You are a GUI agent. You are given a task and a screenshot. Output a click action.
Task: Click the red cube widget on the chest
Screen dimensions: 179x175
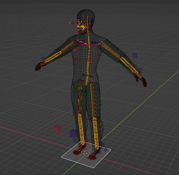coord(75,50)
